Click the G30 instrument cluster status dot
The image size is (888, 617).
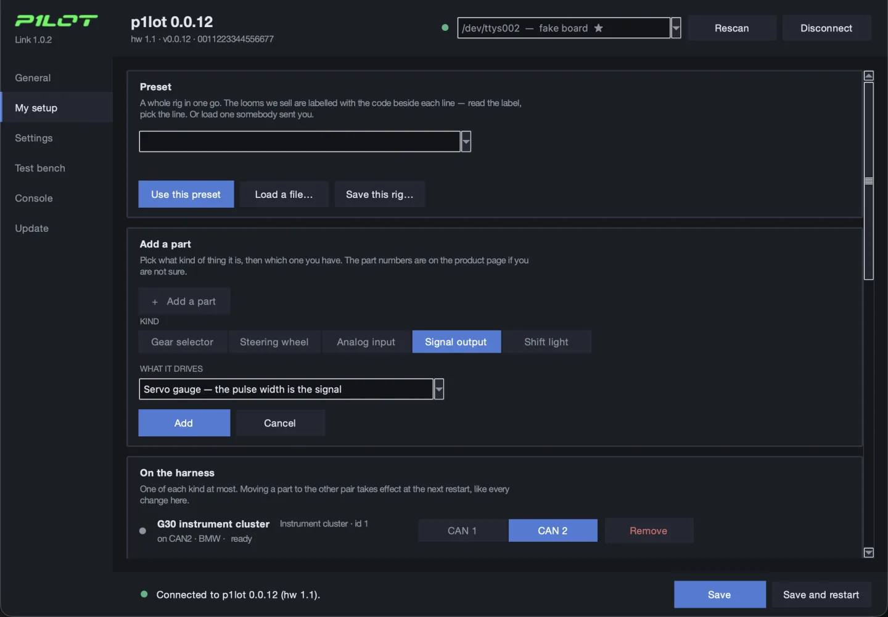pos(143,531)
